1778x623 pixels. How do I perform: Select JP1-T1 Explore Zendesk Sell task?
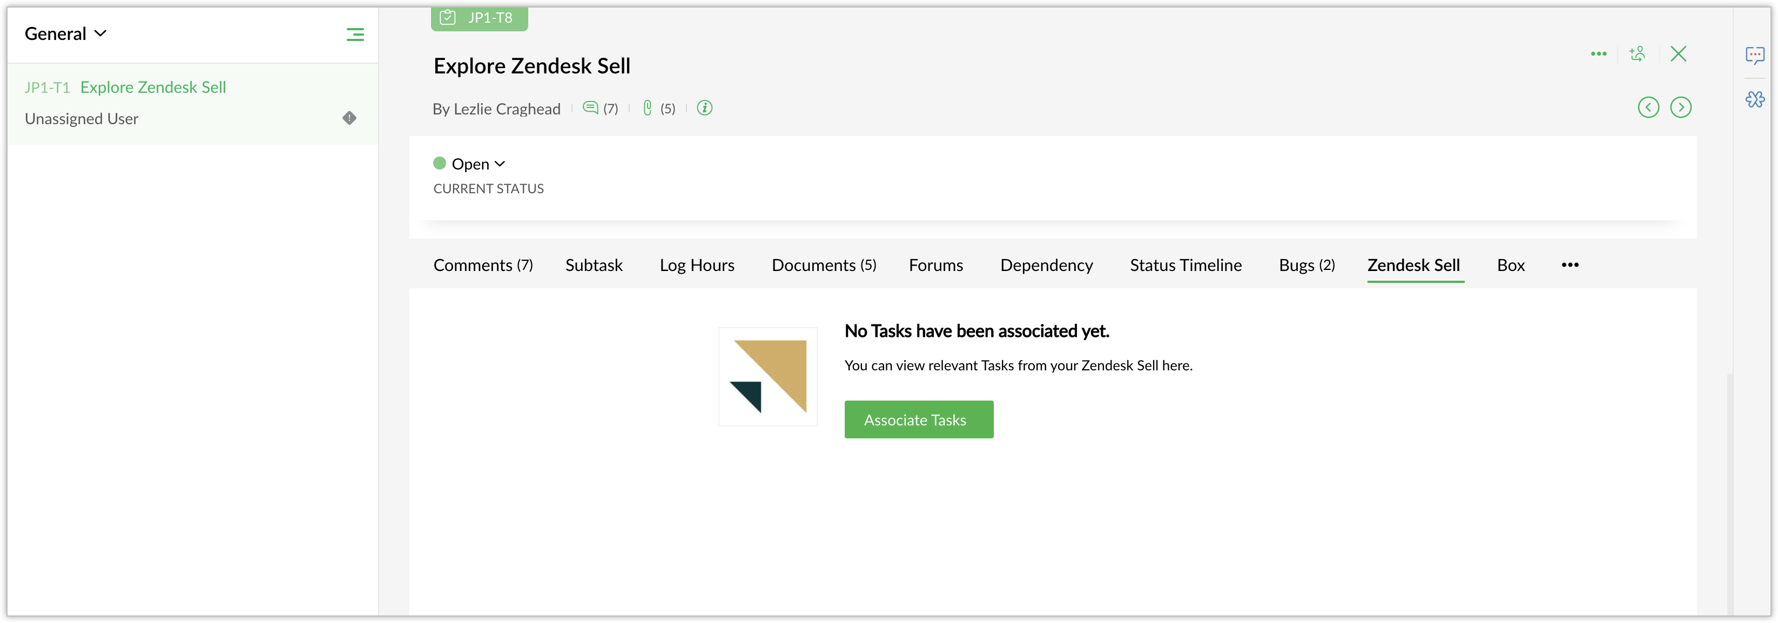[x=152, y=87]
